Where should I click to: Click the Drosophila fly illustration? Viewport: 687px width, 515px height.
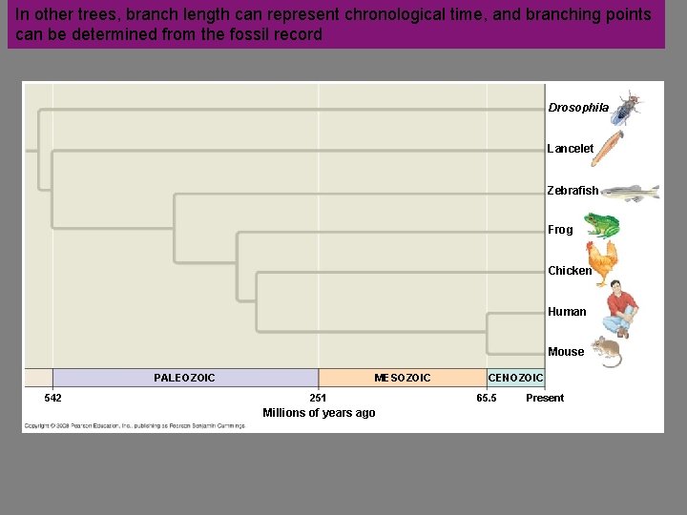click(627, 108)
